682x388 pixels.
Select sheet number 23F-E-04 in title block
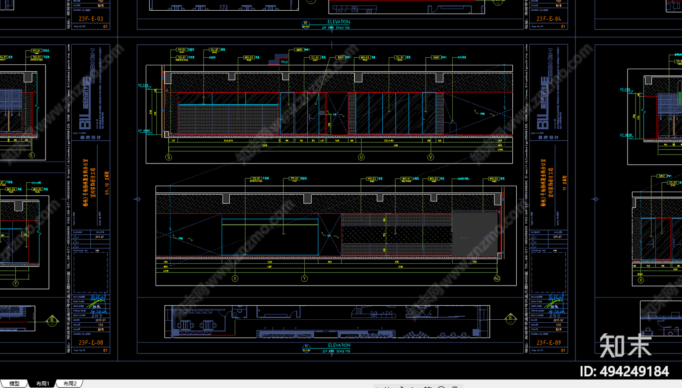[x=549, y=19]
